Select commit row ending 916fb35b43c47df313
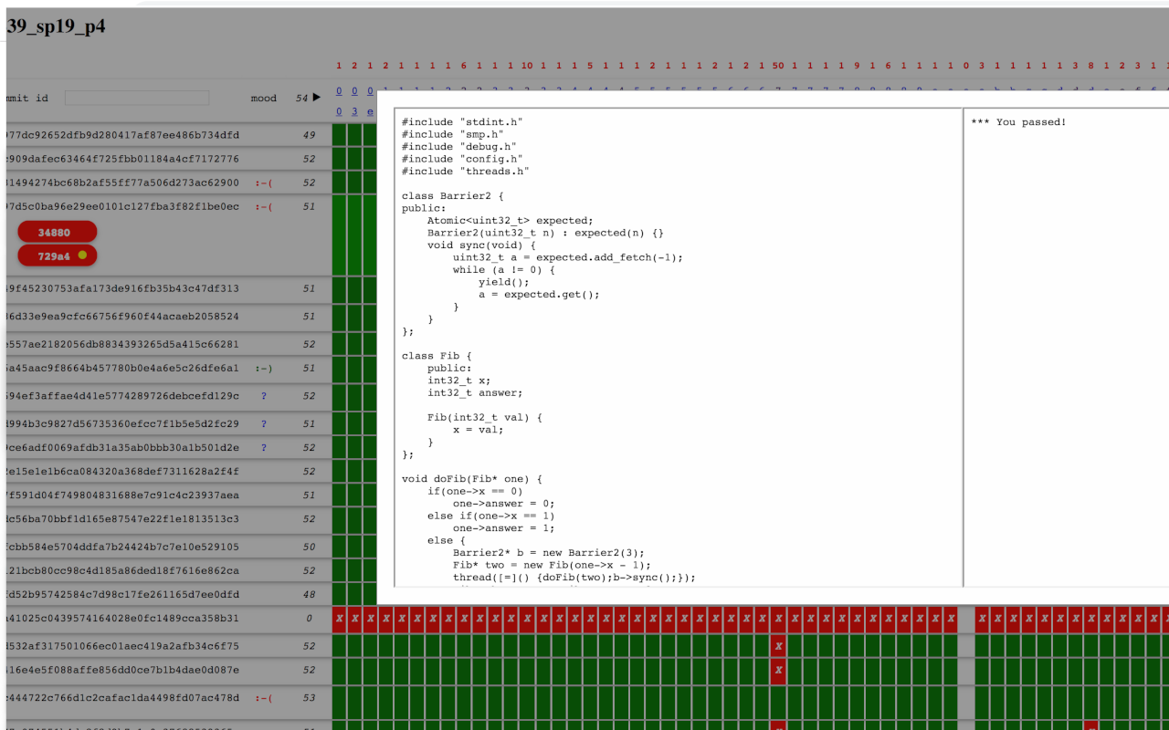1169x730 pixels. pyautogui.click(x=169, y=288)
